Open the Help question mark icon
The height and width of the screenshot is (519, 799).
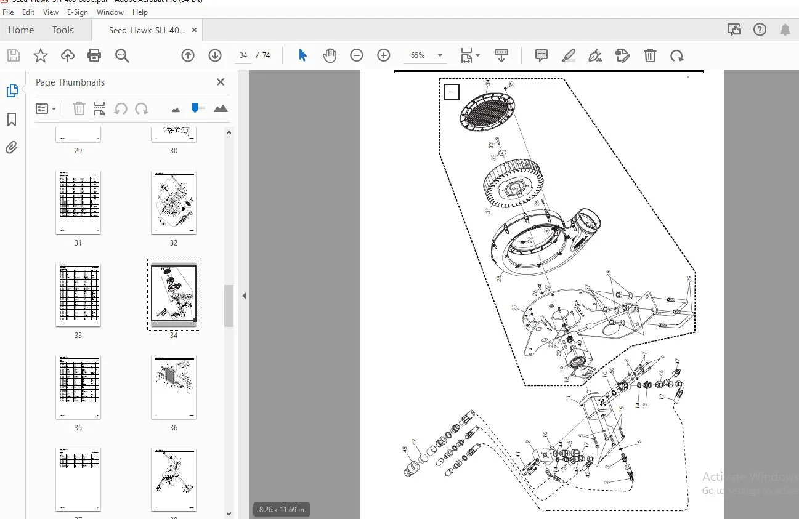coord(760,30)
